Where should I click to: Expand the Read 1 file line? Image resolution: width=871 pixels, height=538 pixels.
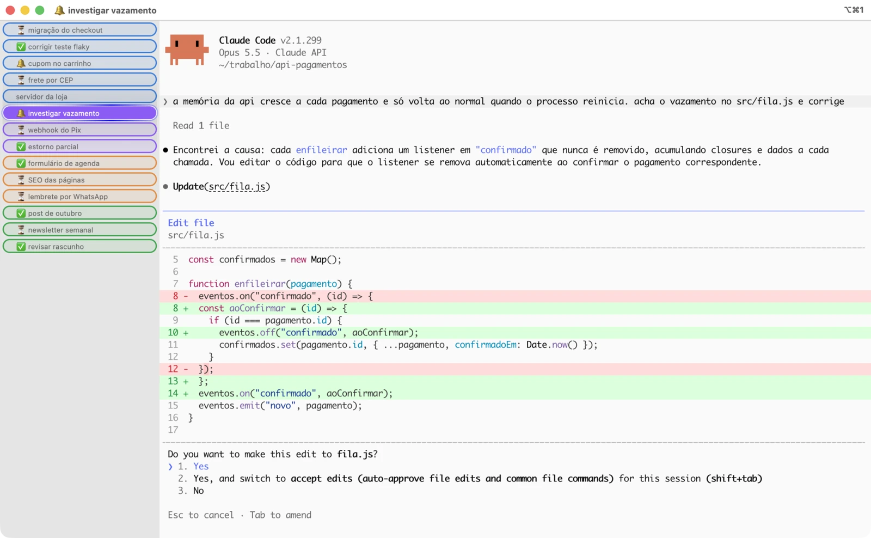coord(201,125)
